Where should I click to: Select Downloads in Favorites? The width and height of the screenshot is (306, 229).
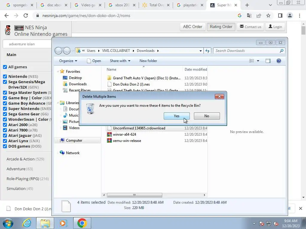pyautogui.click(x=75, y=84)
